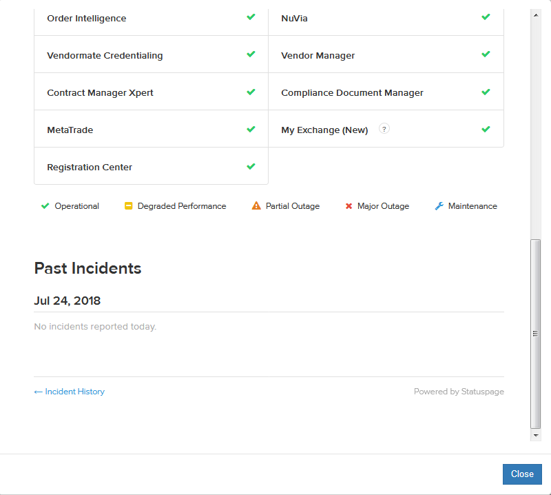This screenshot has width=551, height=495.
Task: Click the Major Outage red X icon
Action: tap(349, 206)
